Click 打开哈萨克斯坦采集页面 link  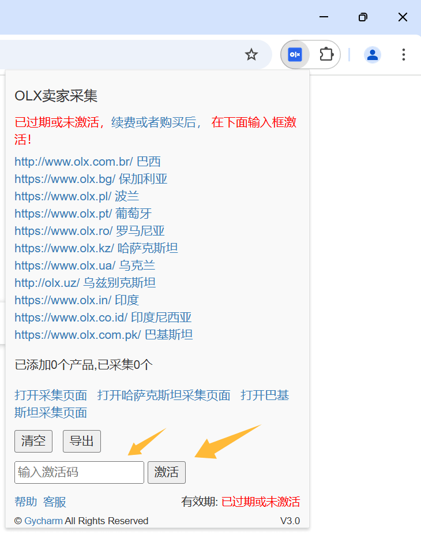[164, 395]
